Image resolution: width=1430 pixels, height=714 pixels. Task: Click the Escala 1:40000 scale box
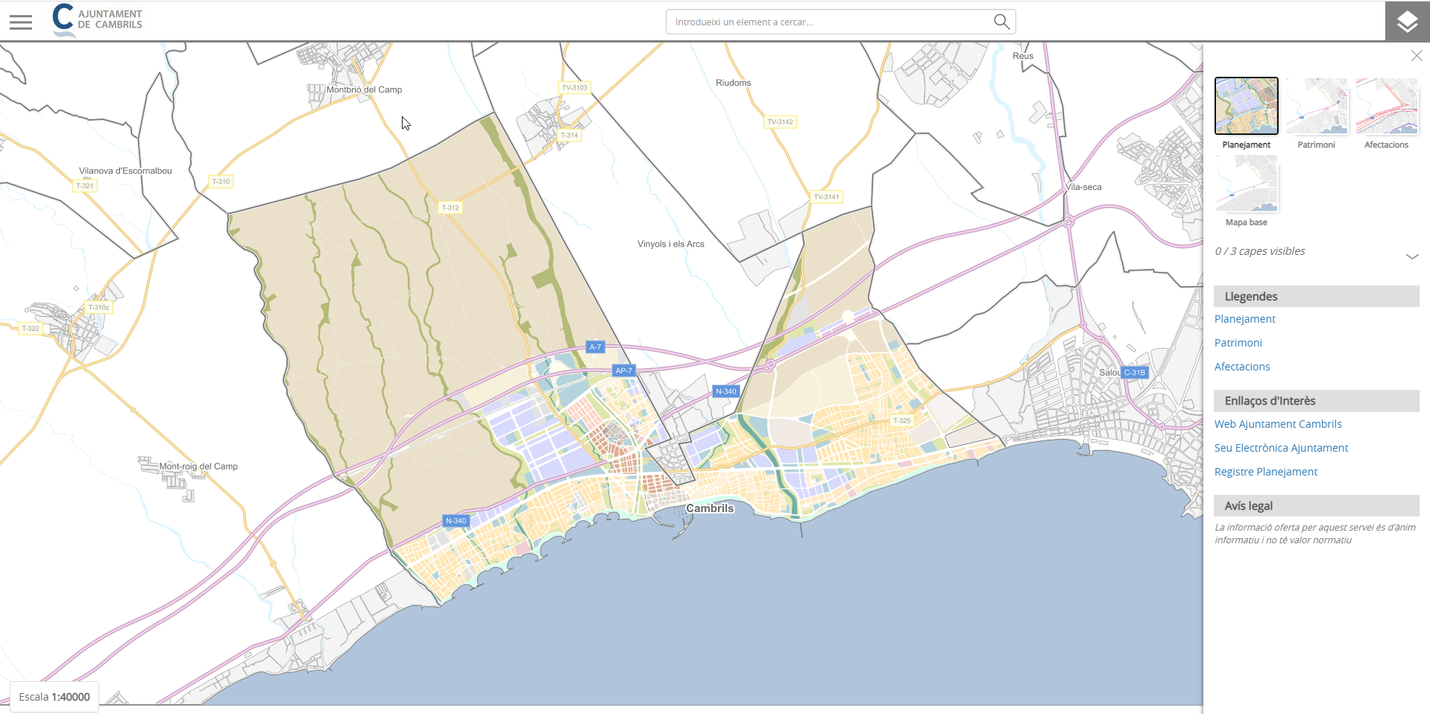54,697
